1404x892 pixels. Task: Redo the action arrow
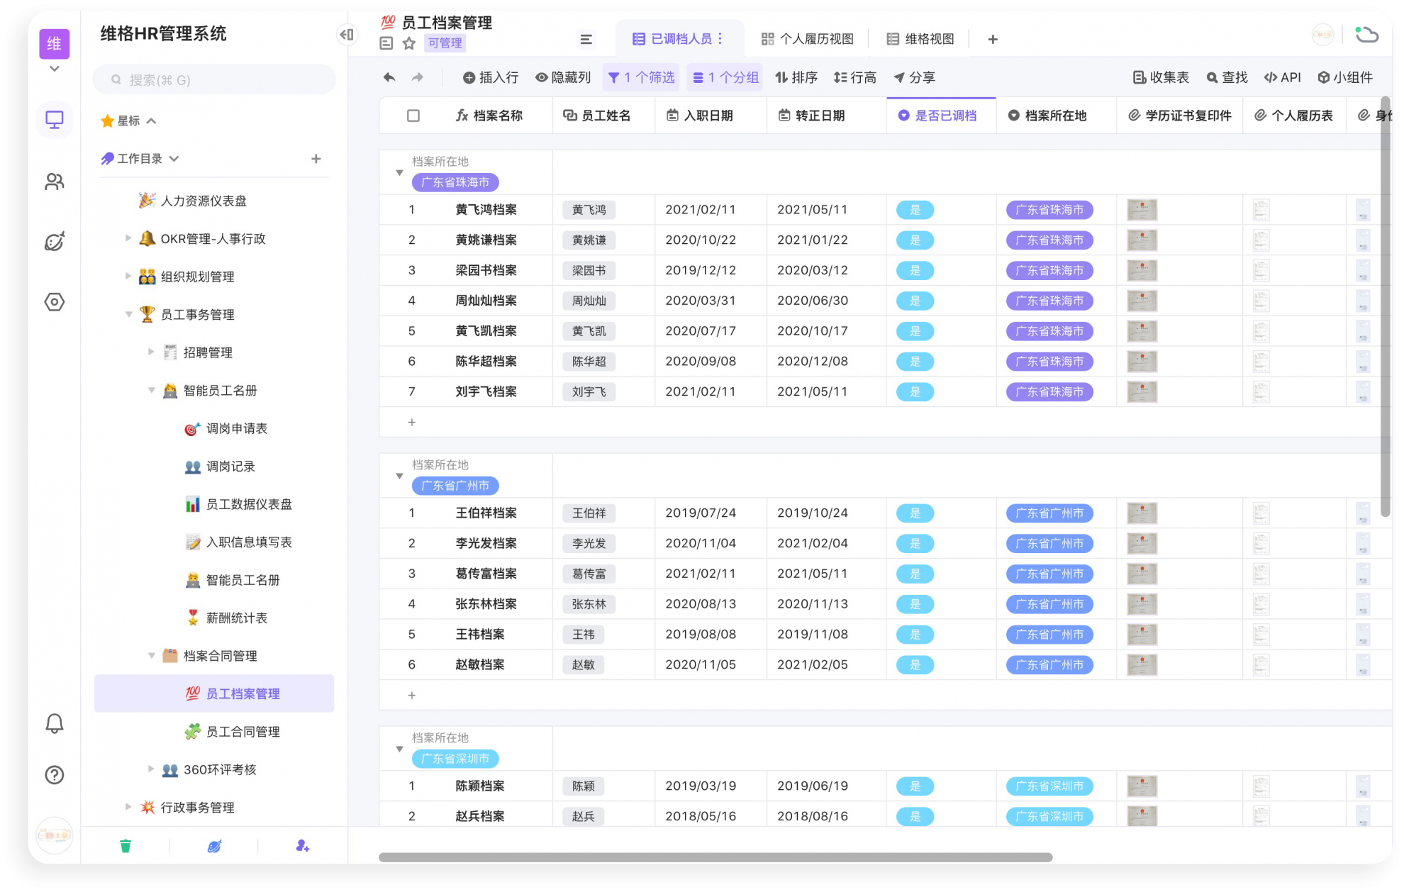tap(418, 77)
